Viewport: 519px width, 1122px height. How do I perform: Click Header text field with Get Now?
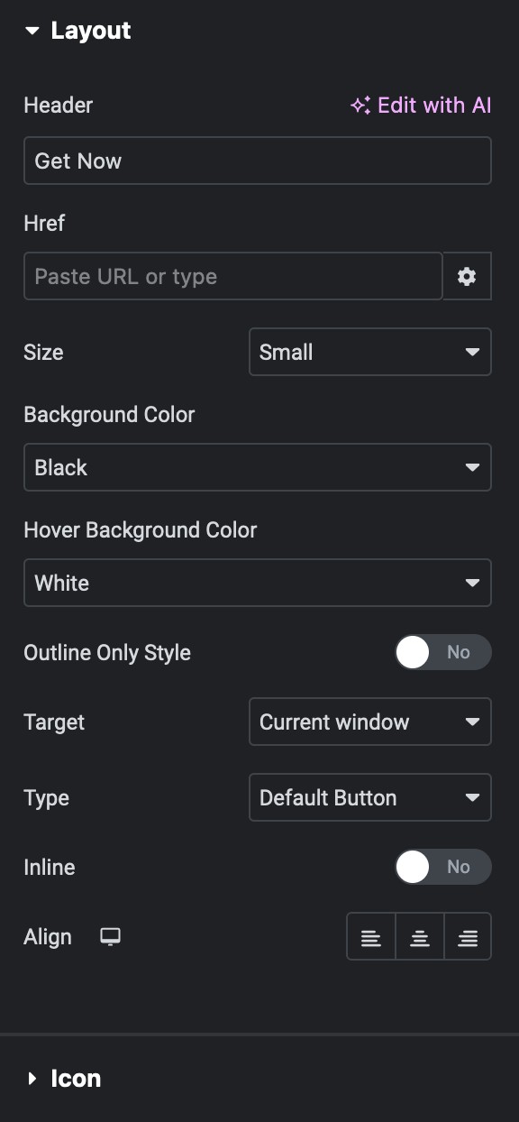258,161
